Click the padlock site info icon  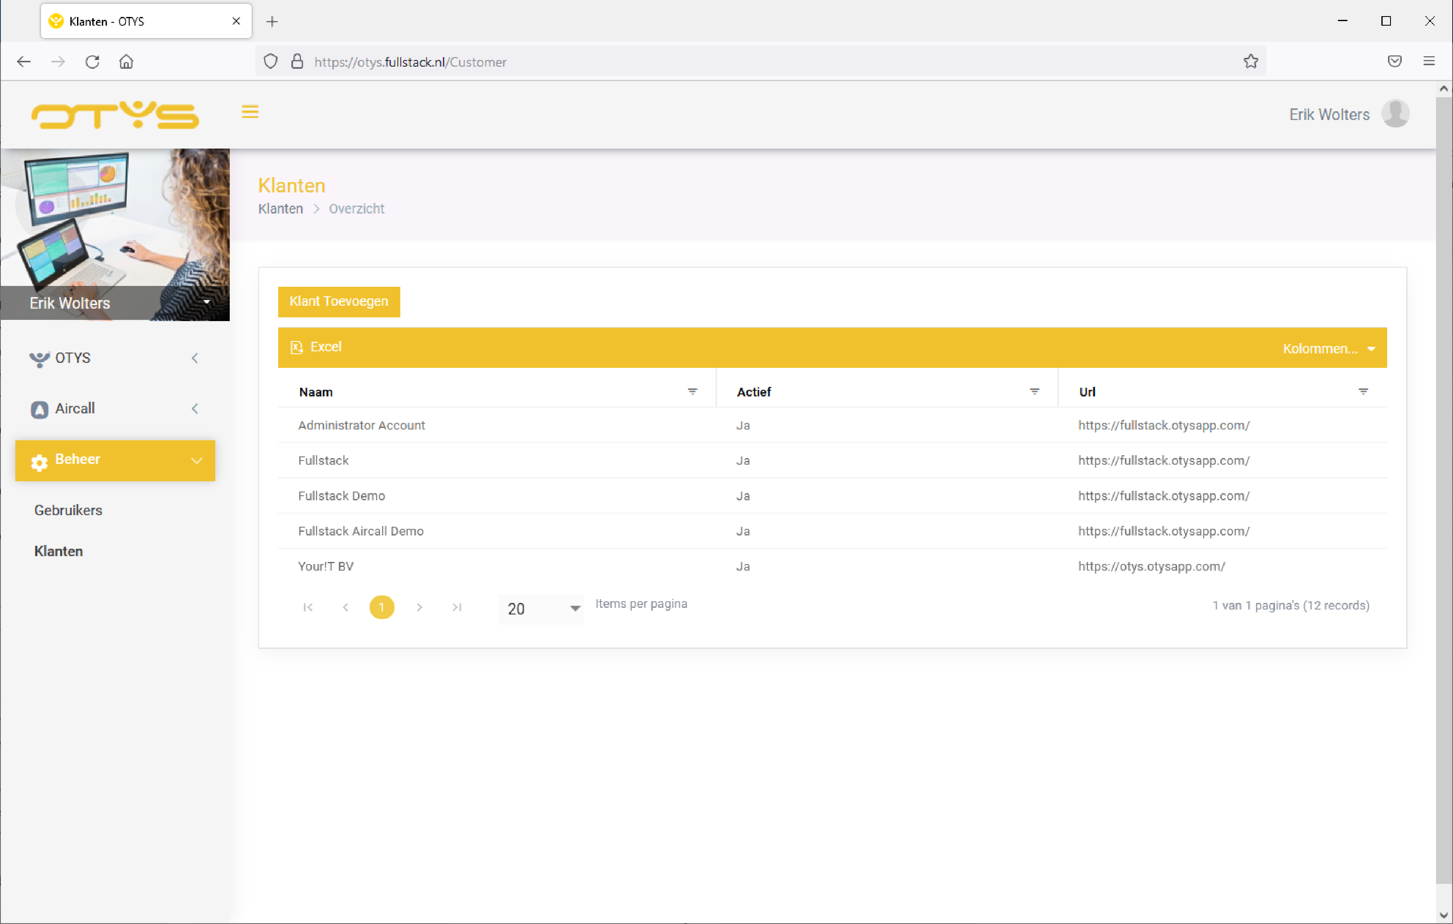tap(297, 62)
